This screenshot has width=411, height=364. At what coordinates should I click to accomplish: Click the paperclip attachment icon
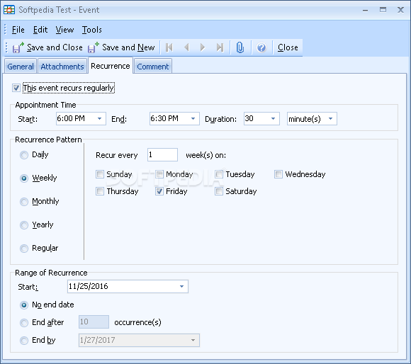240,47
